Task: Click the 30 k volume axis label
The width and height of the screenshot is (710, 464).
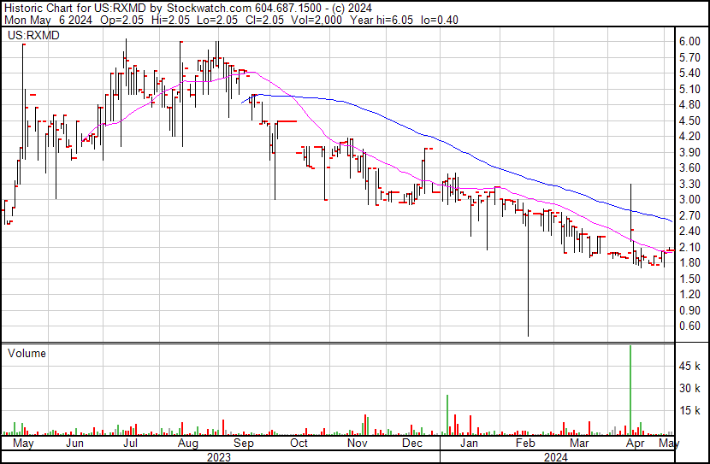Action: 689,389
